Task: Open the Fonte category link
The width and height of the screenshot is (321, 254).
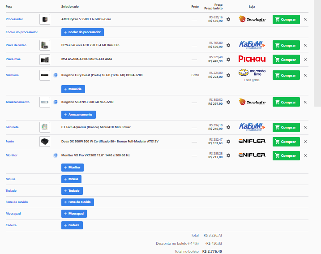Action: click(x=9, y=142)
